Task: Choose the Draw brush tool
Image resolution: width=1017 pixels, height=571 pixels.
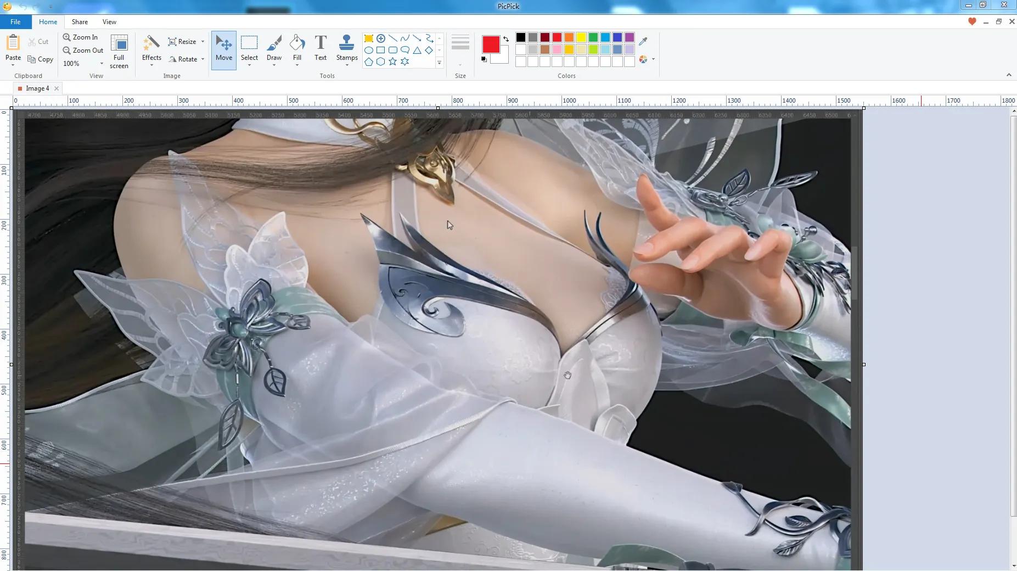Action: (274, 48)
